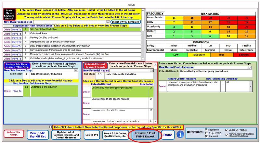The width and height of the screenshot is (260, 143).
Task: Open the Action By dropdown showing All
Action: tap(251, 86)
